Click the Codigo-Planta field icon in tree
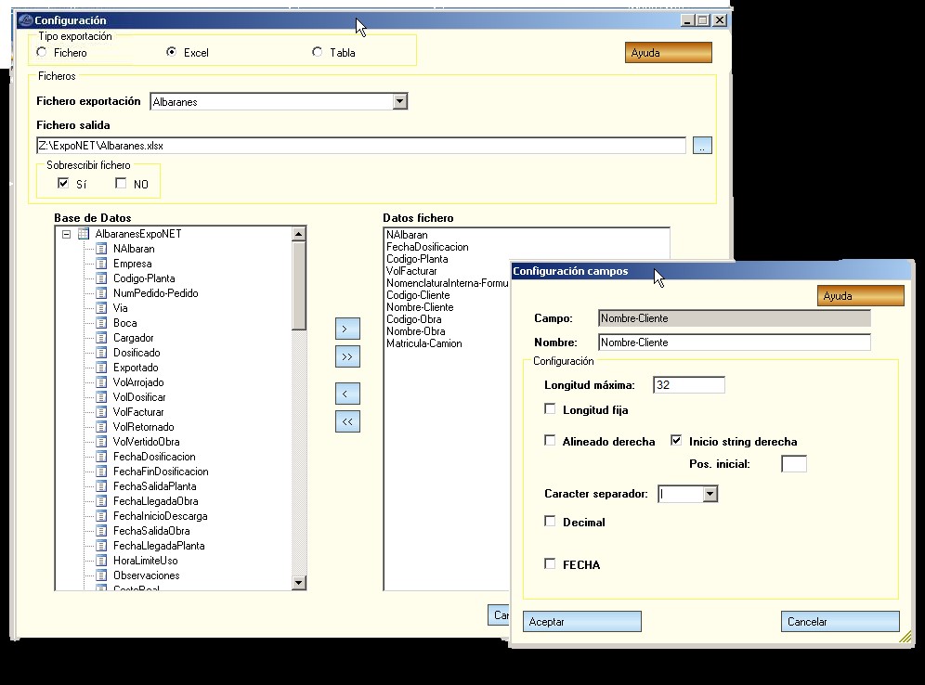The width and height of the screenshot is (925, 685). (101, 278)
